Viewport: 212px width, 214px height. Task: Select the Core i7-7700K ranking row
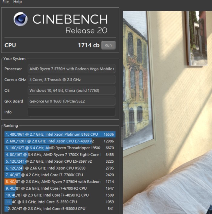click(60, 175)
